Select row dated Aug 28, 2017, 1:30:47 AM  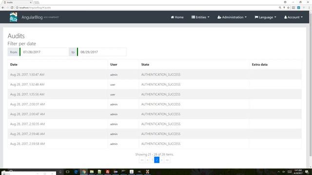[155, 74]
